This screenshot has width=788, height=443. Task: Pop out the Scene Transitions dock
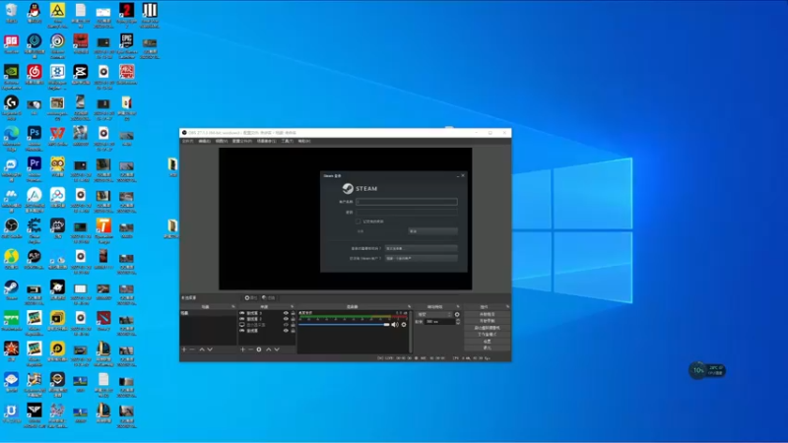coord(458,306)
